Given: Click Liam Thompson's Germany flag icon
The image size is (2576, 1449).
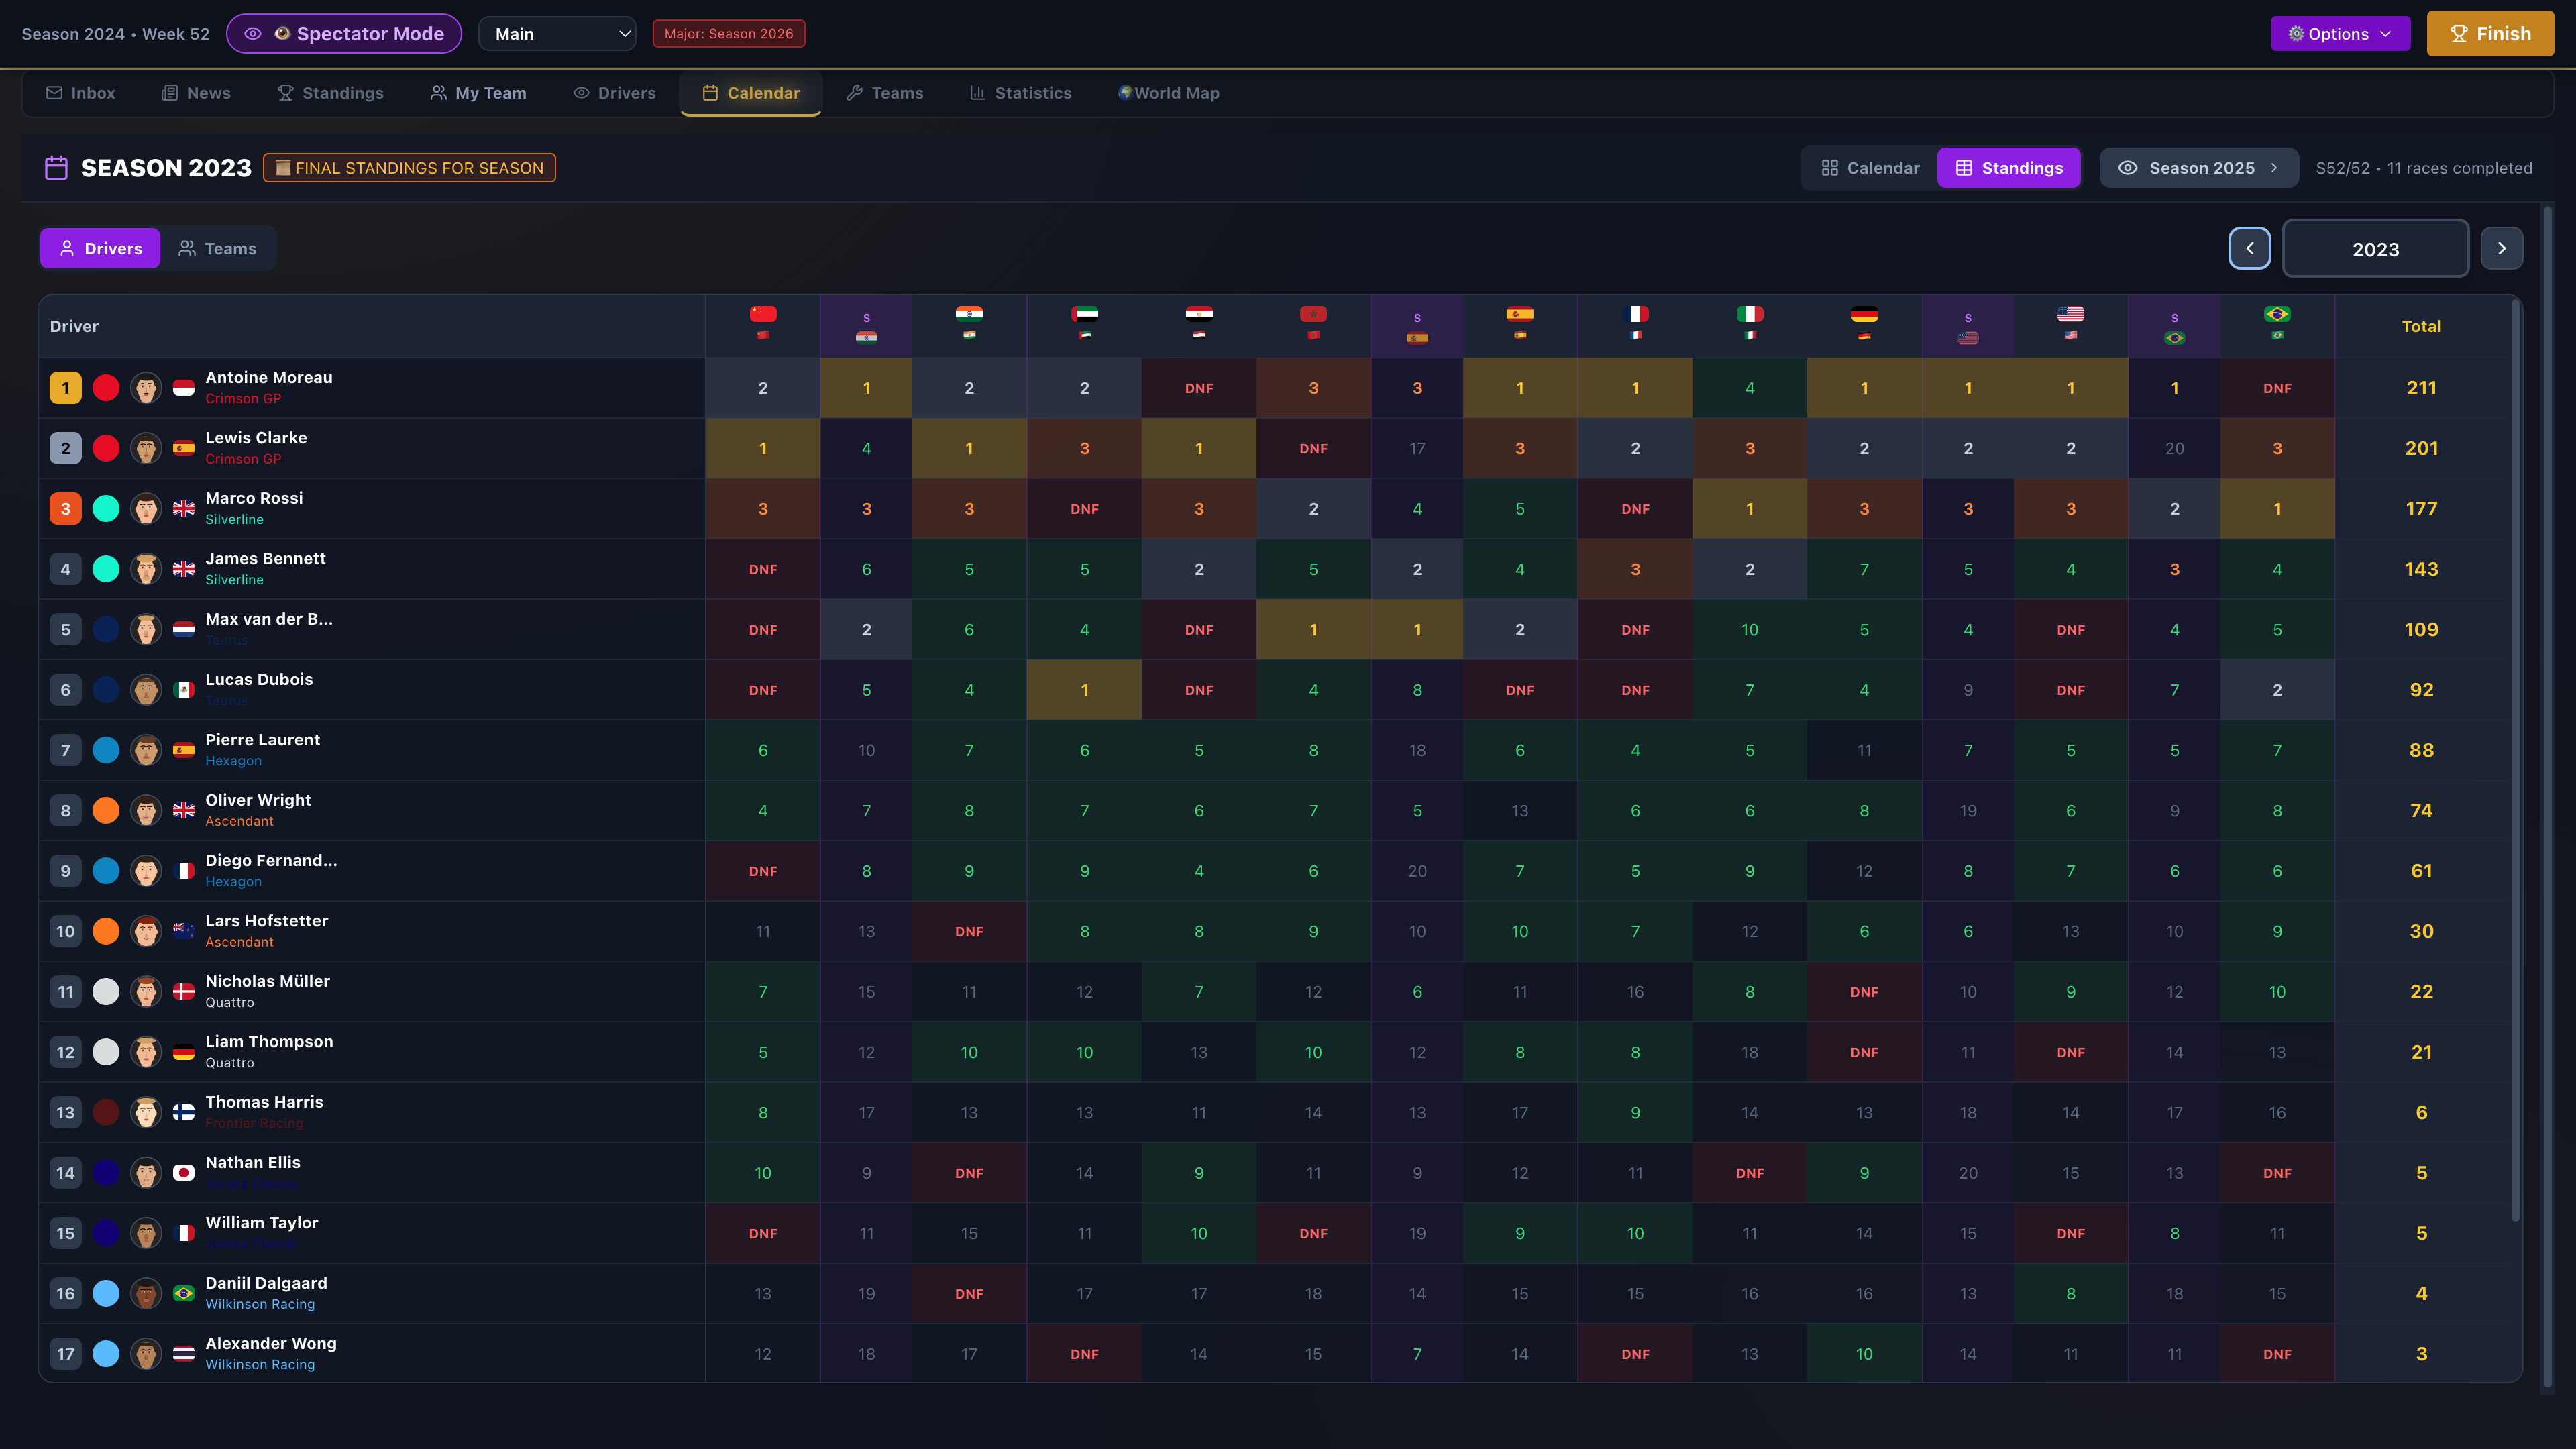Looking at the screenshot, I should point(184,1052).
